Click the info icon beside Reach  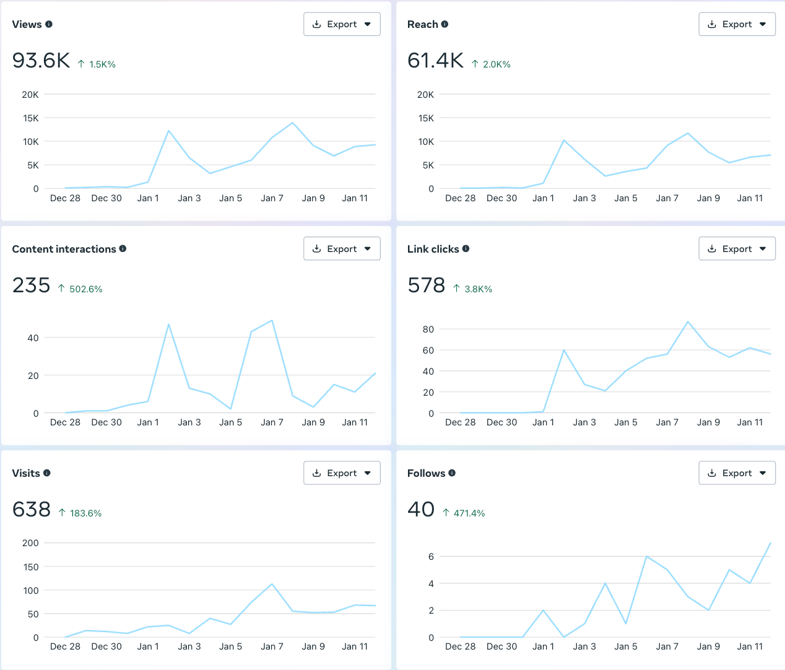tap(445, 24)
